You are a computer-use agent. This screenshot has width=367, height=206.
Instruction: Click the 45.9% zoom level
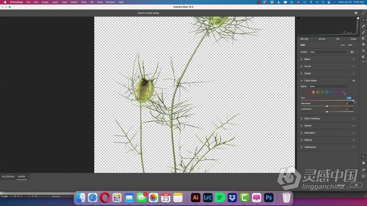click(x=21, y=177)
